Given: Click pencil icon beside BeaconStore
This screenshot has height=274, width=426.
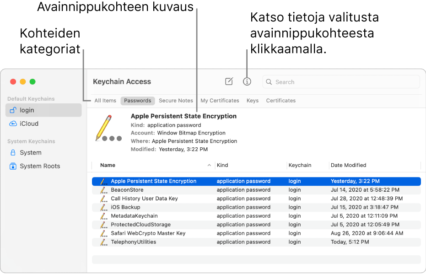Looking at the screenshot, I should 103,190.
